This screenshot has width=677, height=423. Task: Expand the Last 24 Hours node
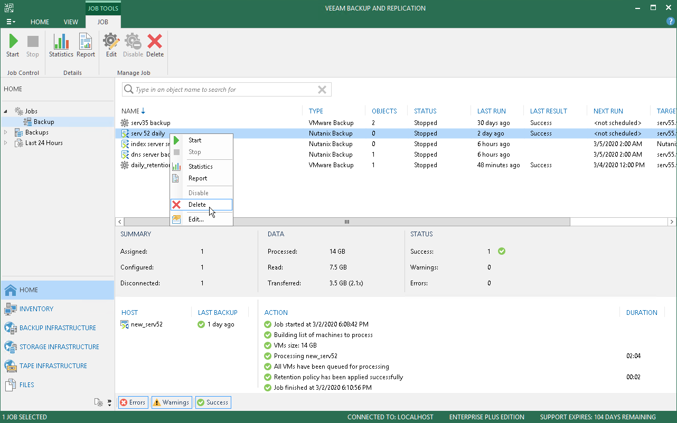click(x=6, y=143)
